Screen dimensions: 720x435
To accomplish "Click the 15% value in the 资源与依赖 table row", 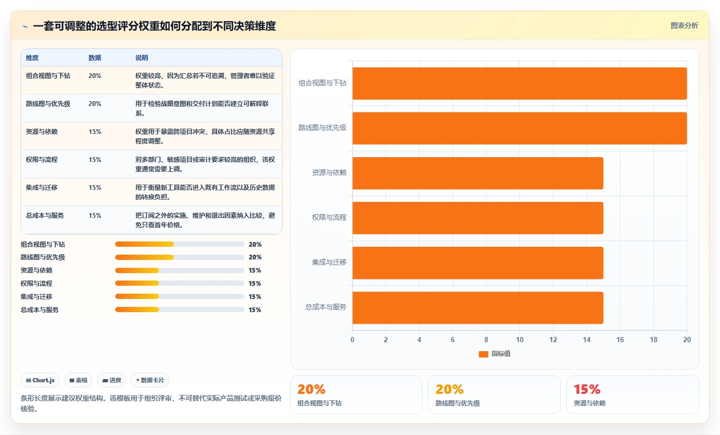I will (x=95, y=132).
